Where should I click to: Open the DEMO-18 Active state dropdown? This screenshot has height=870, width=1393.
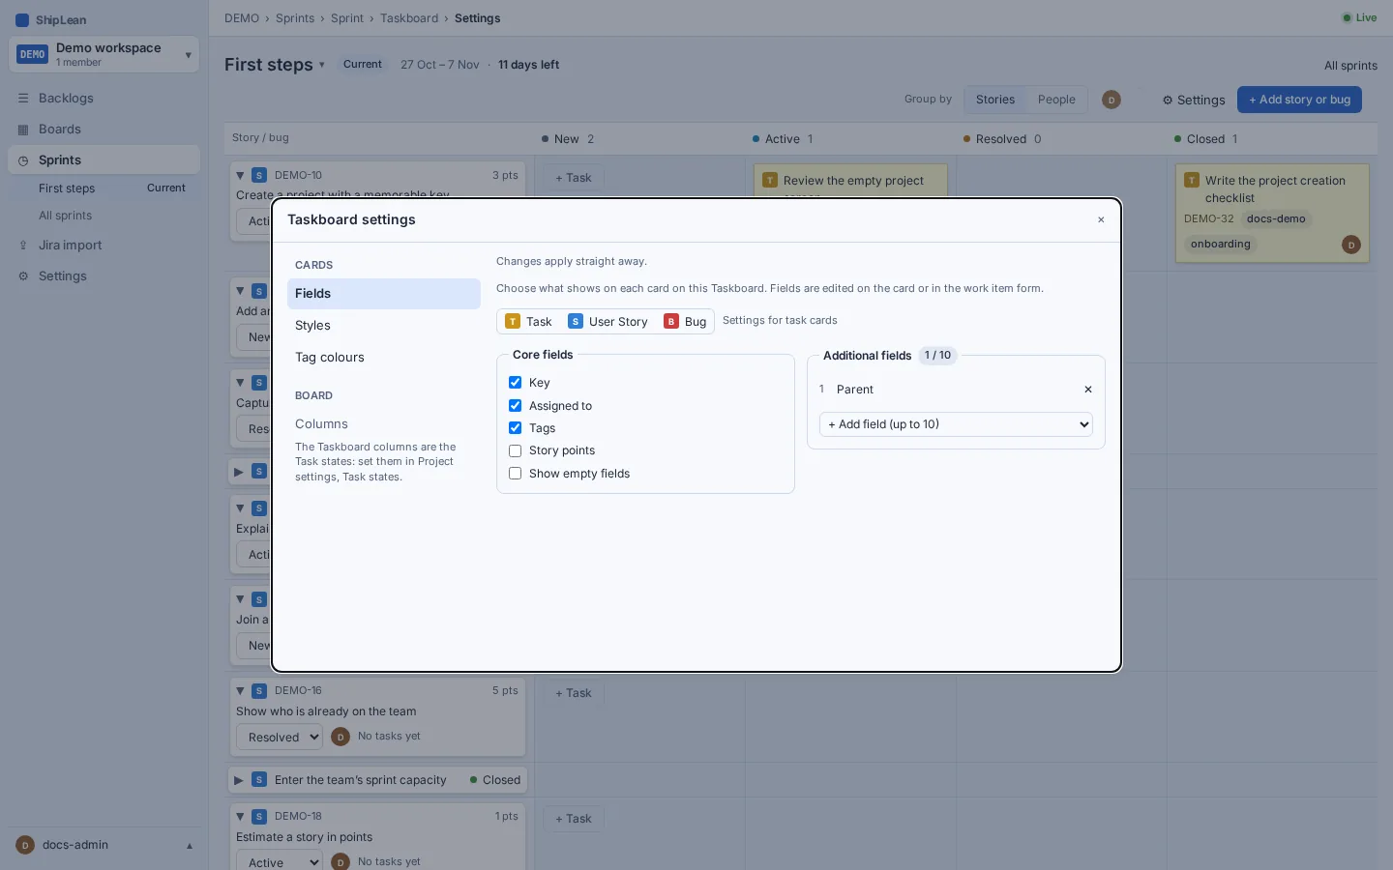click(279, 862)
